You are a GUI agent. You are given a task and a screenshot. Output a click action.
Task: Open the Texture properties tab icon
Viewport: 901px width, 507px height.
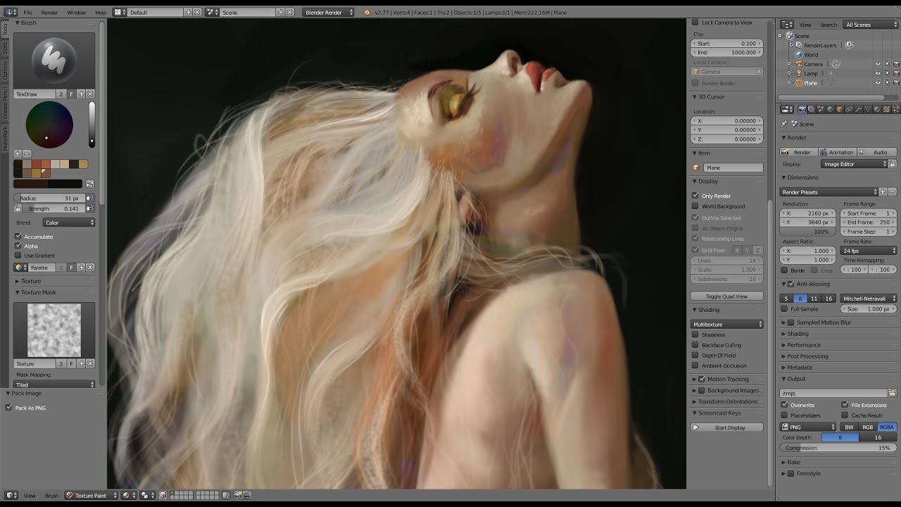coord(886,109)
